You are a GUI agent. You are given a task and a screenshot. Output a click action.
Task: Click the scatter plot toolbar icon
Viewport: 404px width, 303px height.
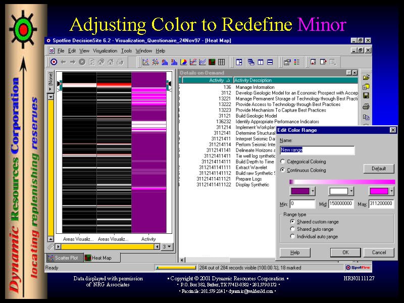click(x=145, y=62)
